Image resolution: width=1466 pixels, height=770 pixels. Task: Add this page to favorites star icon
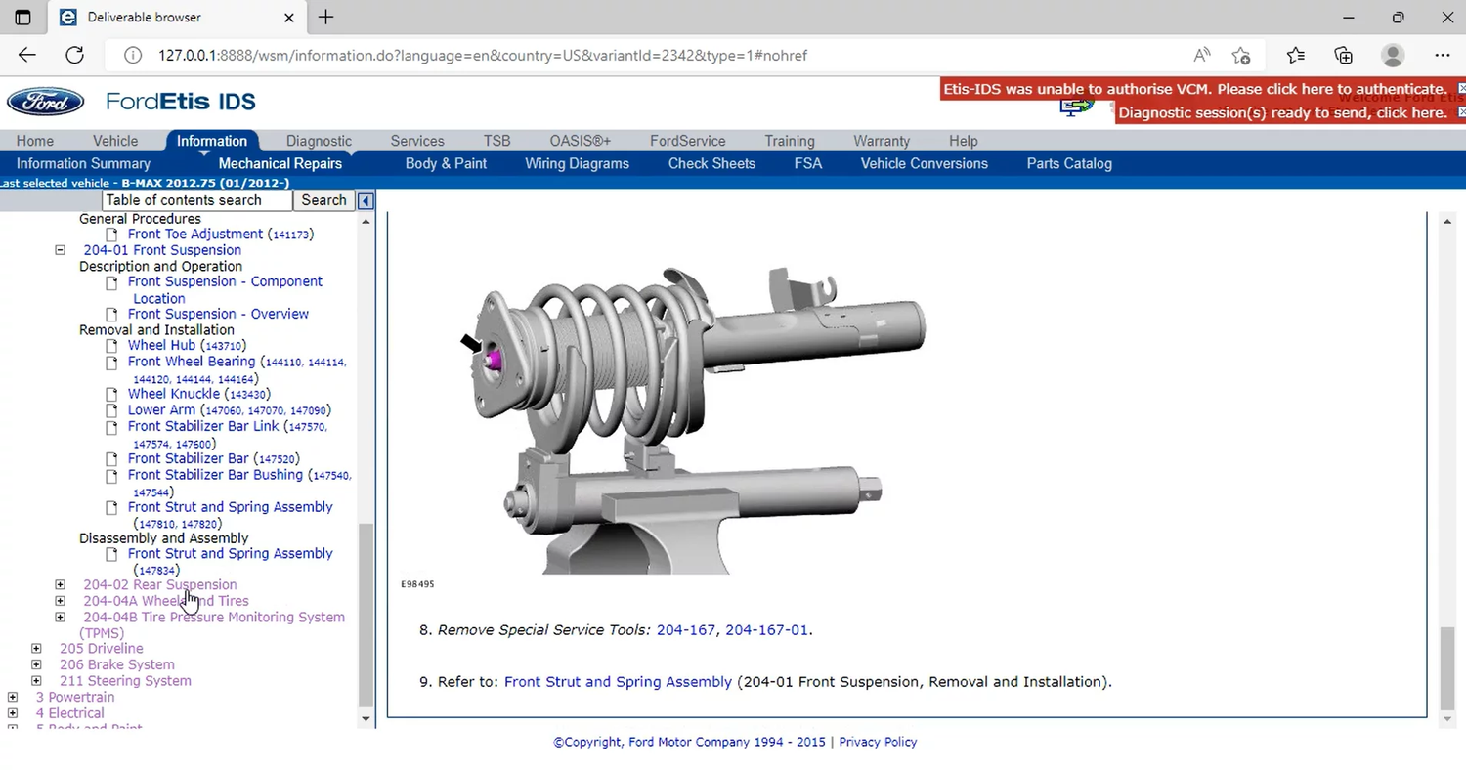(x=1241, y=55)
